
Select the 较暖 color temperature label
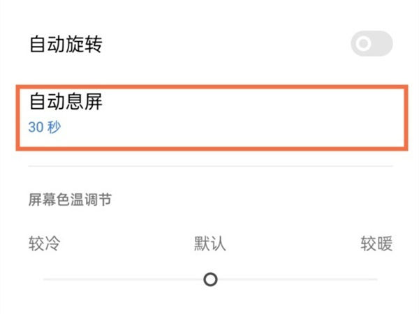click(376, 244)
